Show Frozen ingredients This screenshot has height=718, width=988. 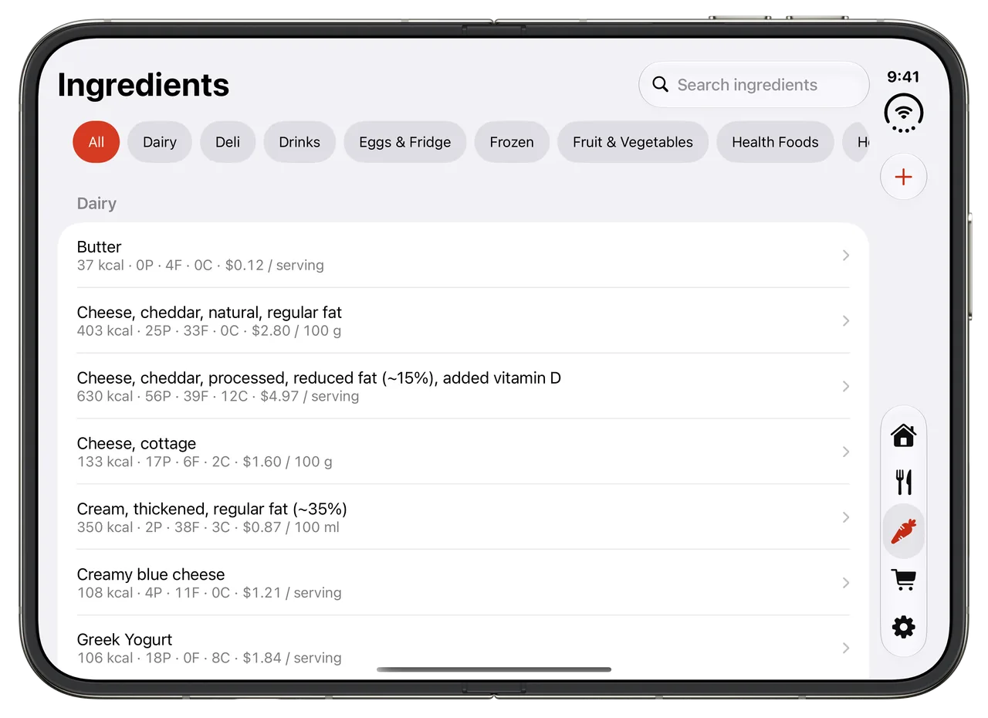point(512,142)
